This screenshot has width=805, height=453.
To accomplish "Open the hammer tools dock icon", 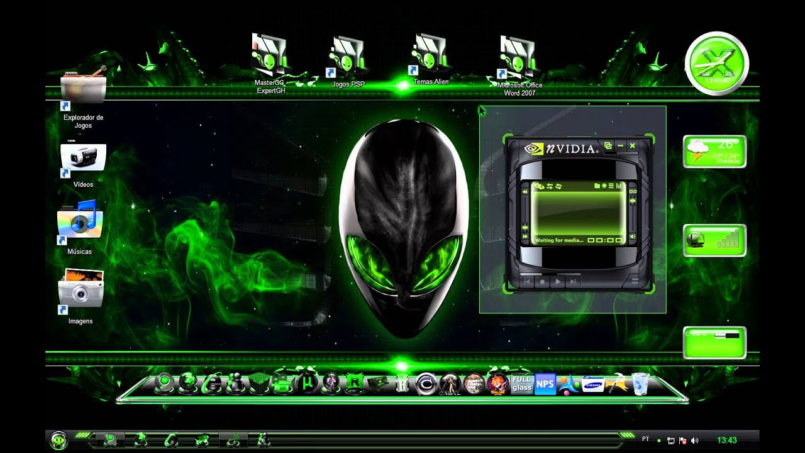I will point(616,384).
